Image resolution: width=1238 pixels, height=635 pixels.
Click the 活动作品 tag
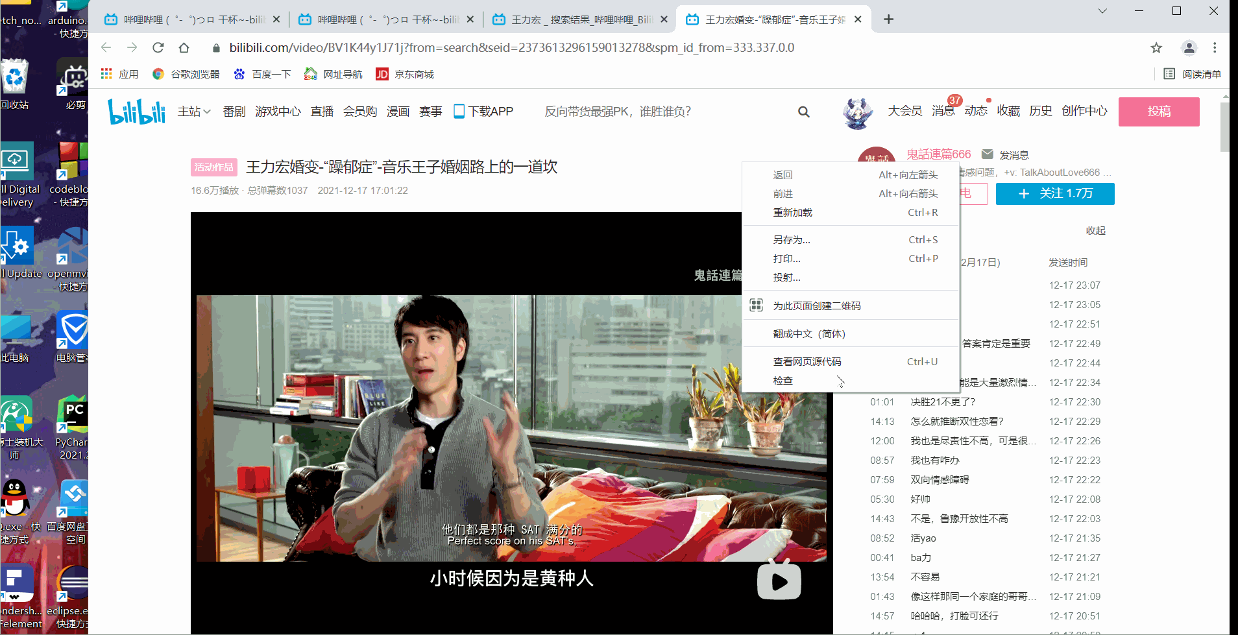click(x=214, y=167)
